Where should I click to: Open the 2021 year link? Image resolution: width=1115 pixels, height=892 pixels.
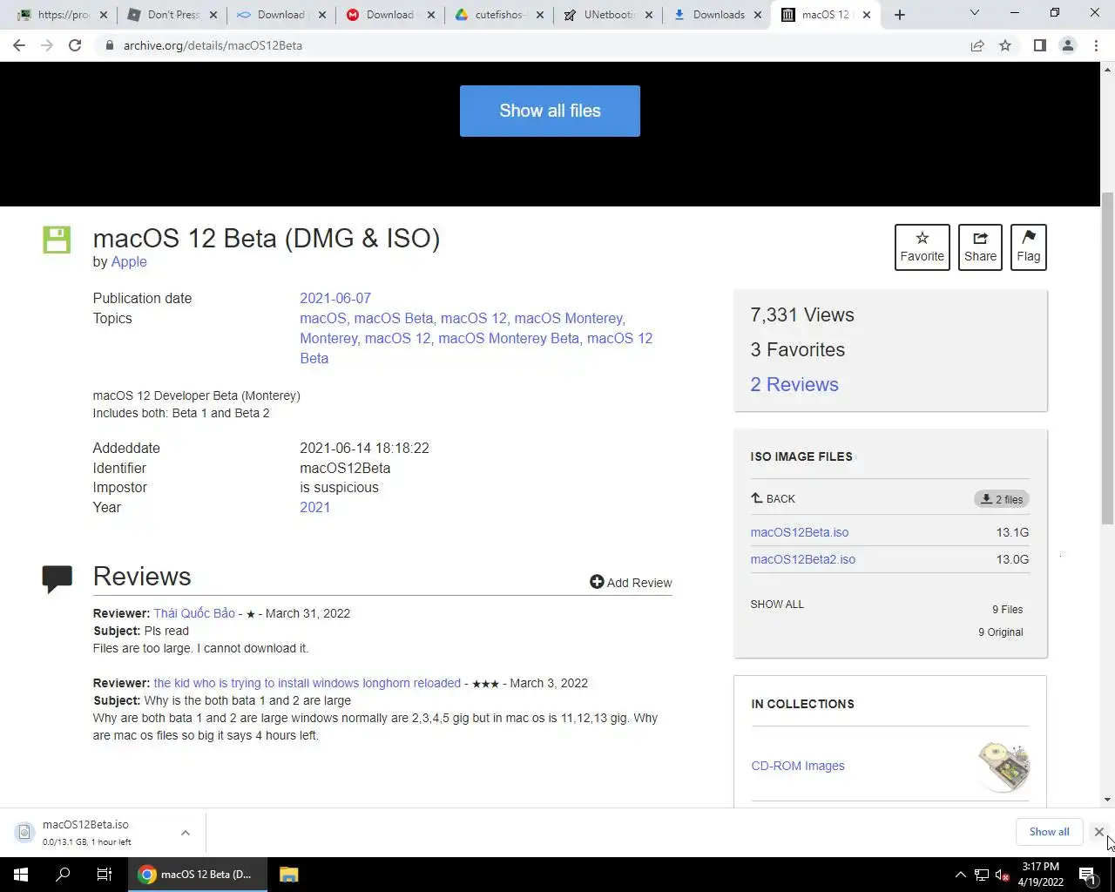314,507
